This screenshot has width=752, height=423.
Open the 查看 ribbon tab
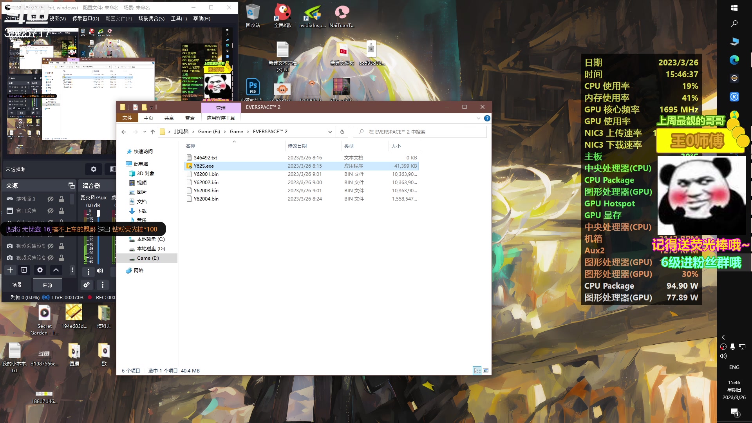coord(190,118)
